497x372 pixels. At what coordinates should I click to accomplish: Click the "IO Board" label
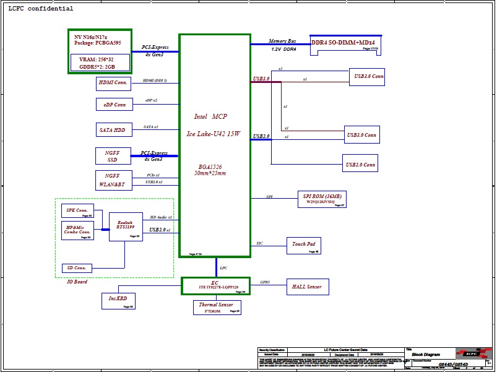coord(77,282)
